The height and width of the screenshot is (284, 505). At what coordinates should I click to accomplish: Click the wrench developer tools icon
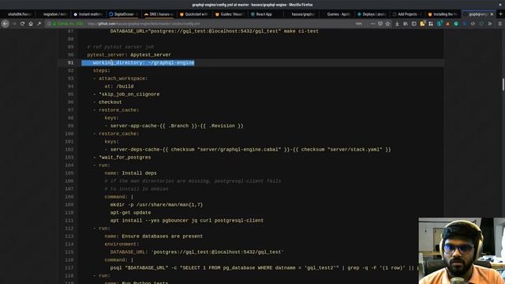click(x=39, y=24)
